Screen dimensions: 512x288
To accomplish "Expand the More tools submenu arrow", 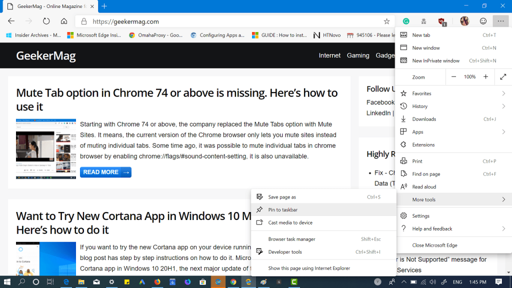I will coord(503,199).
